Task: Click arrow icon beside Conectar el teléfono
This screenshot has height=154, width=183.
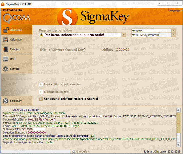Action: pos(41,99)
